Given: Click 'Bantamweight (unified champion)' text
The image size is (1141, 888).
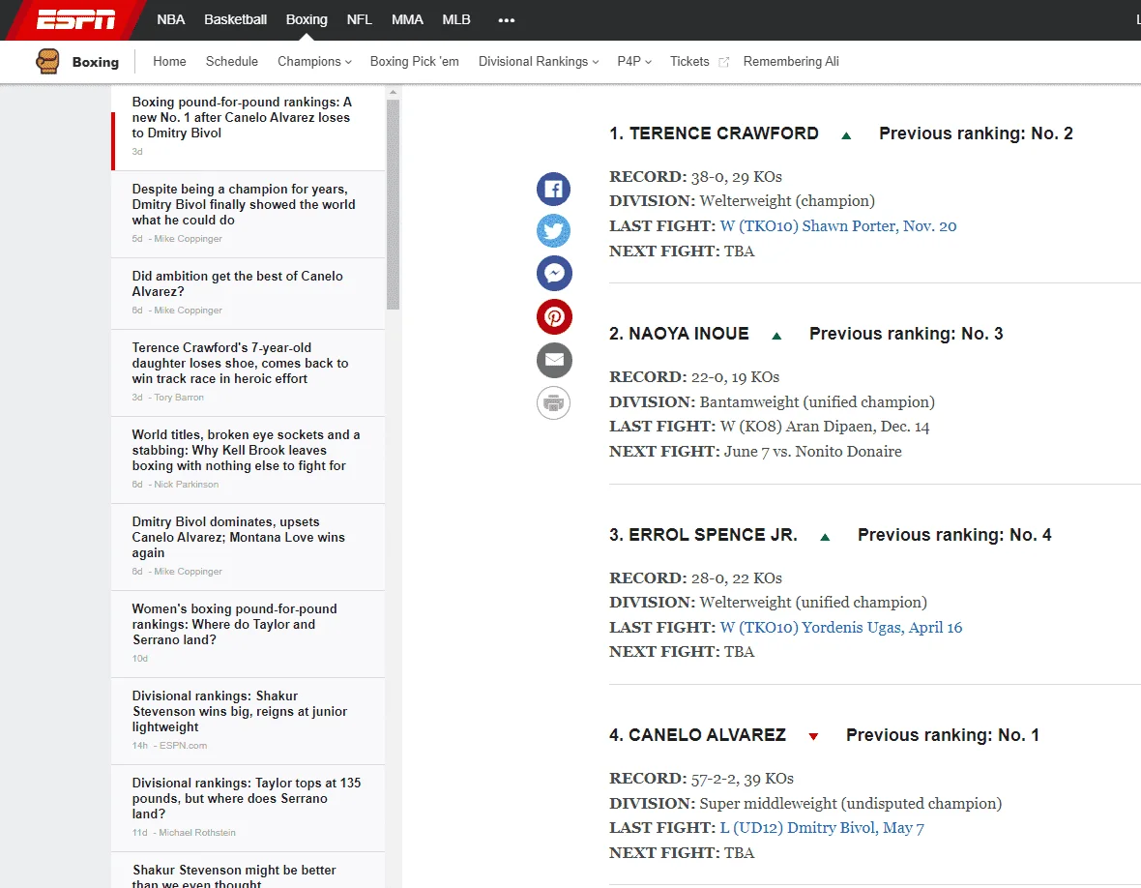Looking at the screenshot, I should (x=817, y=402).
